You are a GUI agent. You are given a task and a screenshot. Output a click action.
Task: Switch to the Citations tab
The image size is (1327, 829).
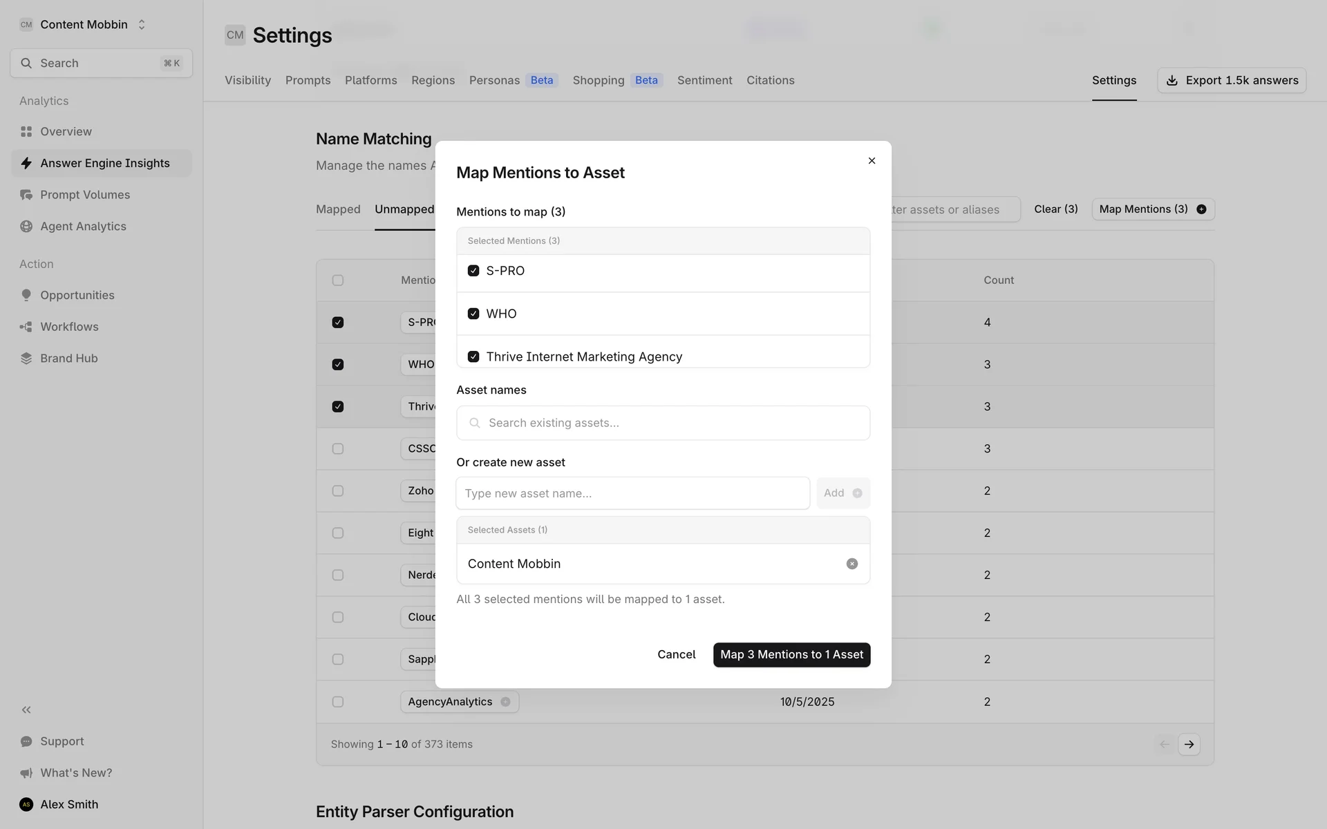pos(770,80)
